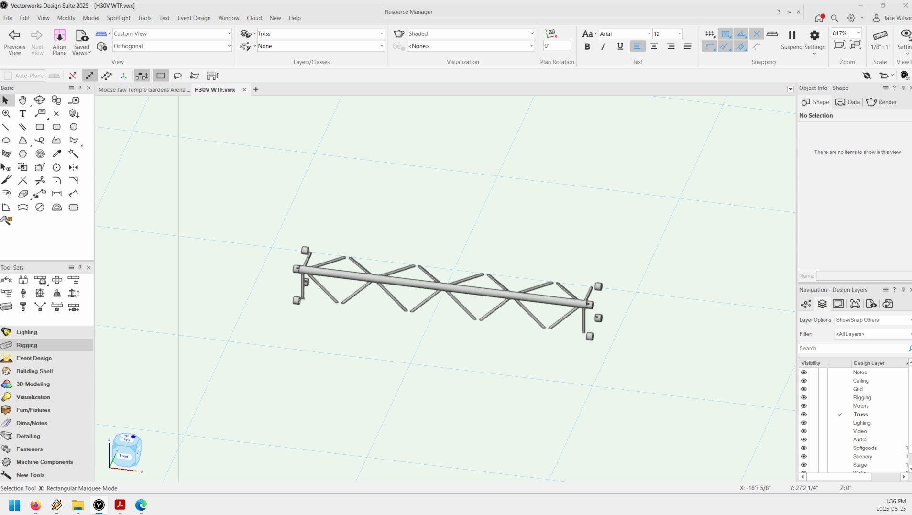Image resolution: width=912 pixels, height=515 pixels.
Task: Toggle the Auto-Plane checkbox
Action: [8, 76]
